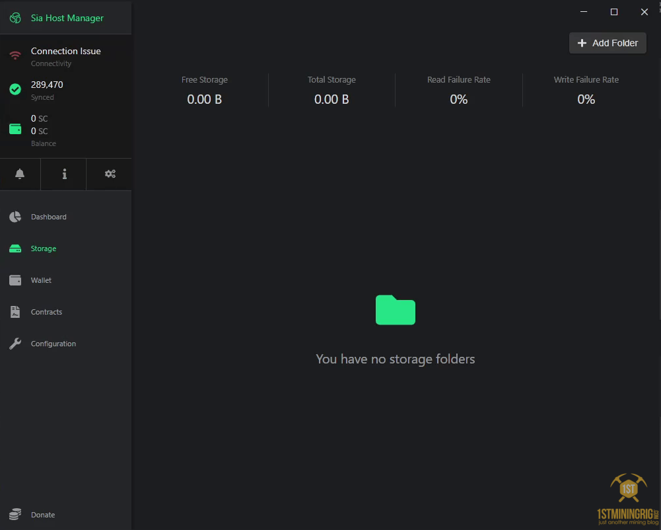The width and height of the screenshot is (661, 530).
Task: Click the Free Storage value
Action: pyautogui.click(x=205, y=99)
